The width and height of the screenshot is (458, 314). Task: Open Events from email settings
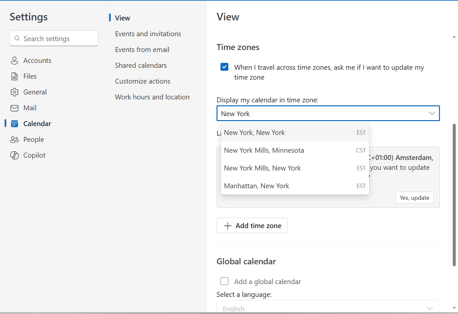142,50
